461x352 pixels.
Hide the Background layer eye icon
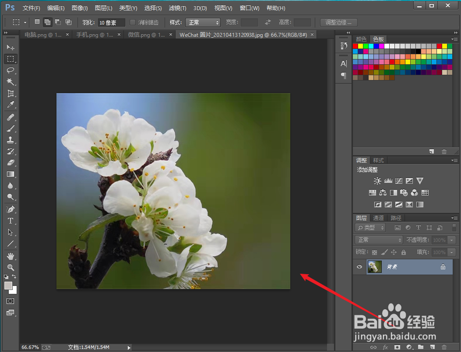pos(359,267)
